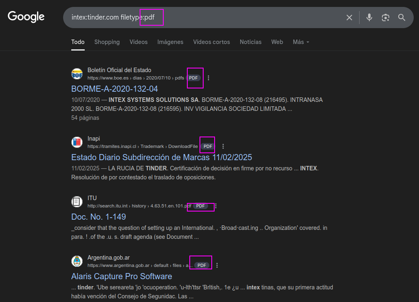Open the BORME-A-2020-132-04 result link
Image resolution: width=419 pixels, height=302 pixels.
click(114, 89)
